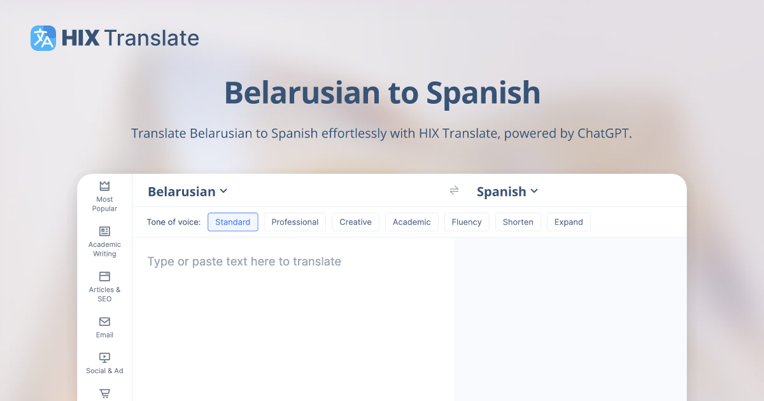764x401 pixels.
Task: Switch to the Fluency tone tab
Action: click(467, 222)
